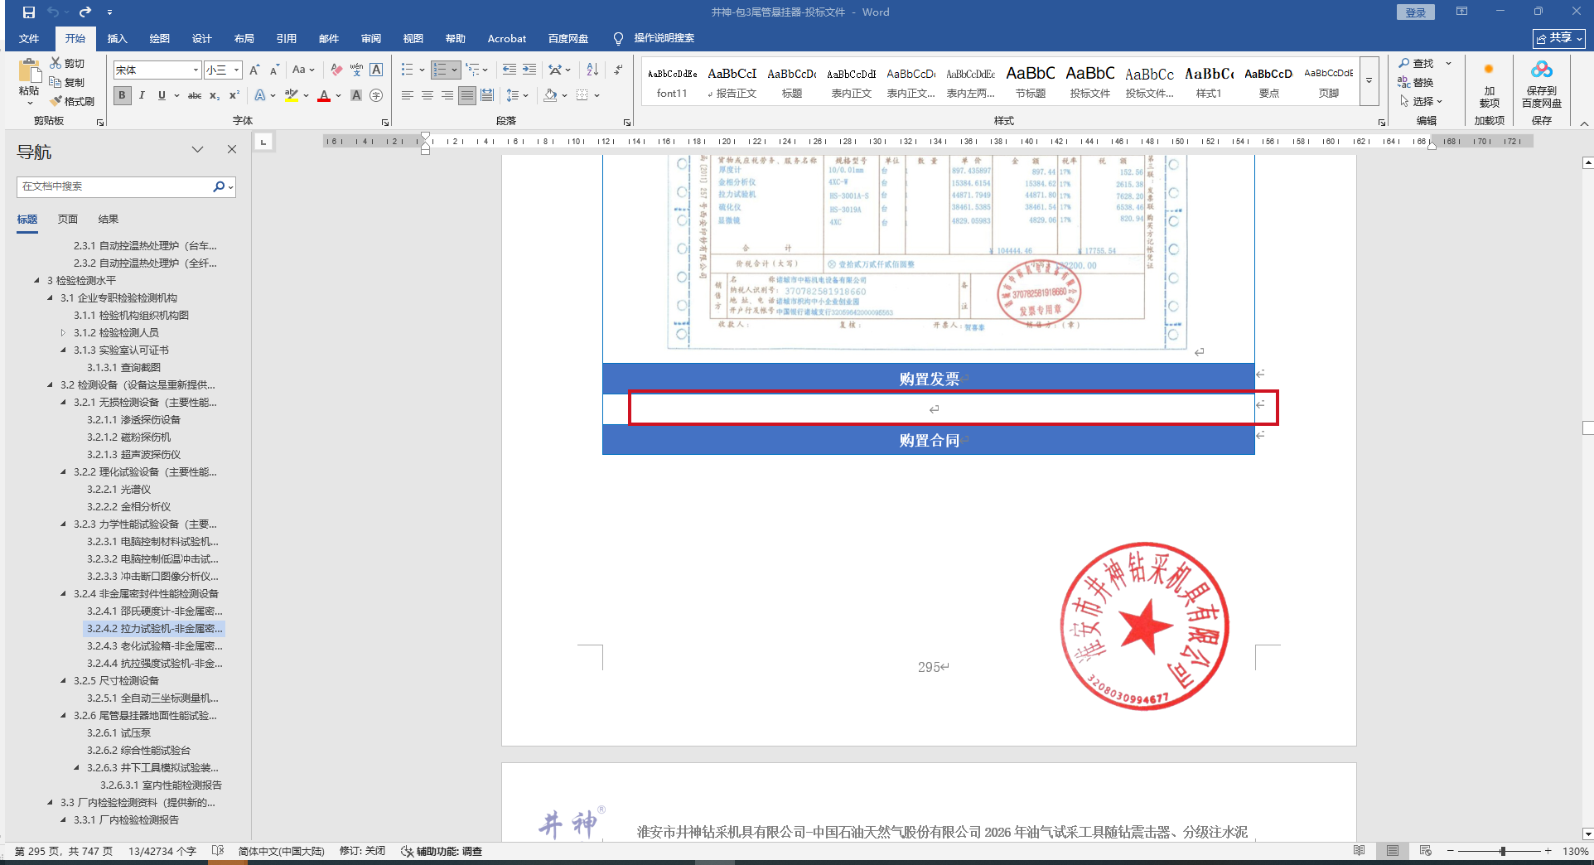Open the phonetic guide (wén) tool
This screenshot has height=865, width=1594.
click(356, 70)
